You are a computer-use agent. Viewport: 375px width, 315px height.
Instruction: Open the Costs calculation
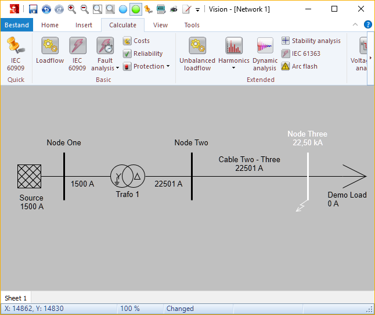[x=136, y=41]
